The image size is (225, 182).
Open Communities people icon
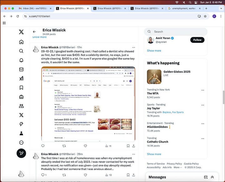coord(21,106)
